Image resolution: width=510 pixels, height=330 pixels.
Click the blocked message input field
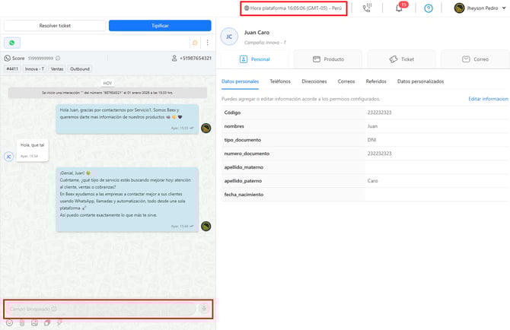99,309
